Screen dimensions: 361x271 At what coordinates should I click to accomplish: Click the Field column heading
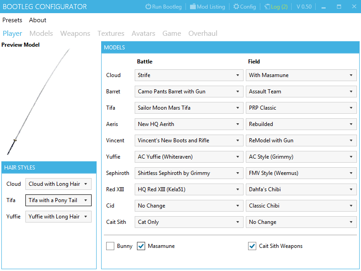pos(254,62)
